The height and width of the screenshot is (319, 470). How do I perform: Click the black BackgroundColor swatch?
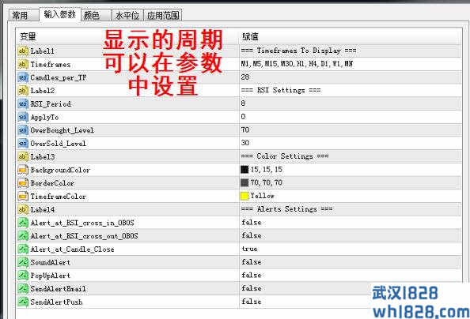tap(244, 170)
